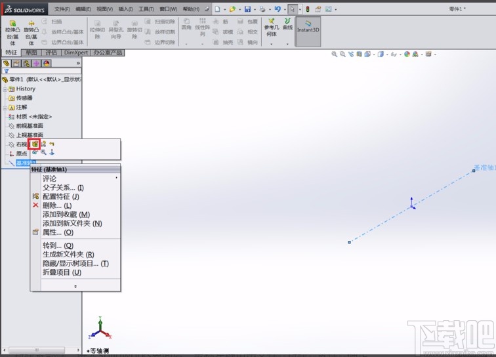Open dropdown arrow next to New document
The height and width of the screenshot is (357, 496).
(225, 9)
